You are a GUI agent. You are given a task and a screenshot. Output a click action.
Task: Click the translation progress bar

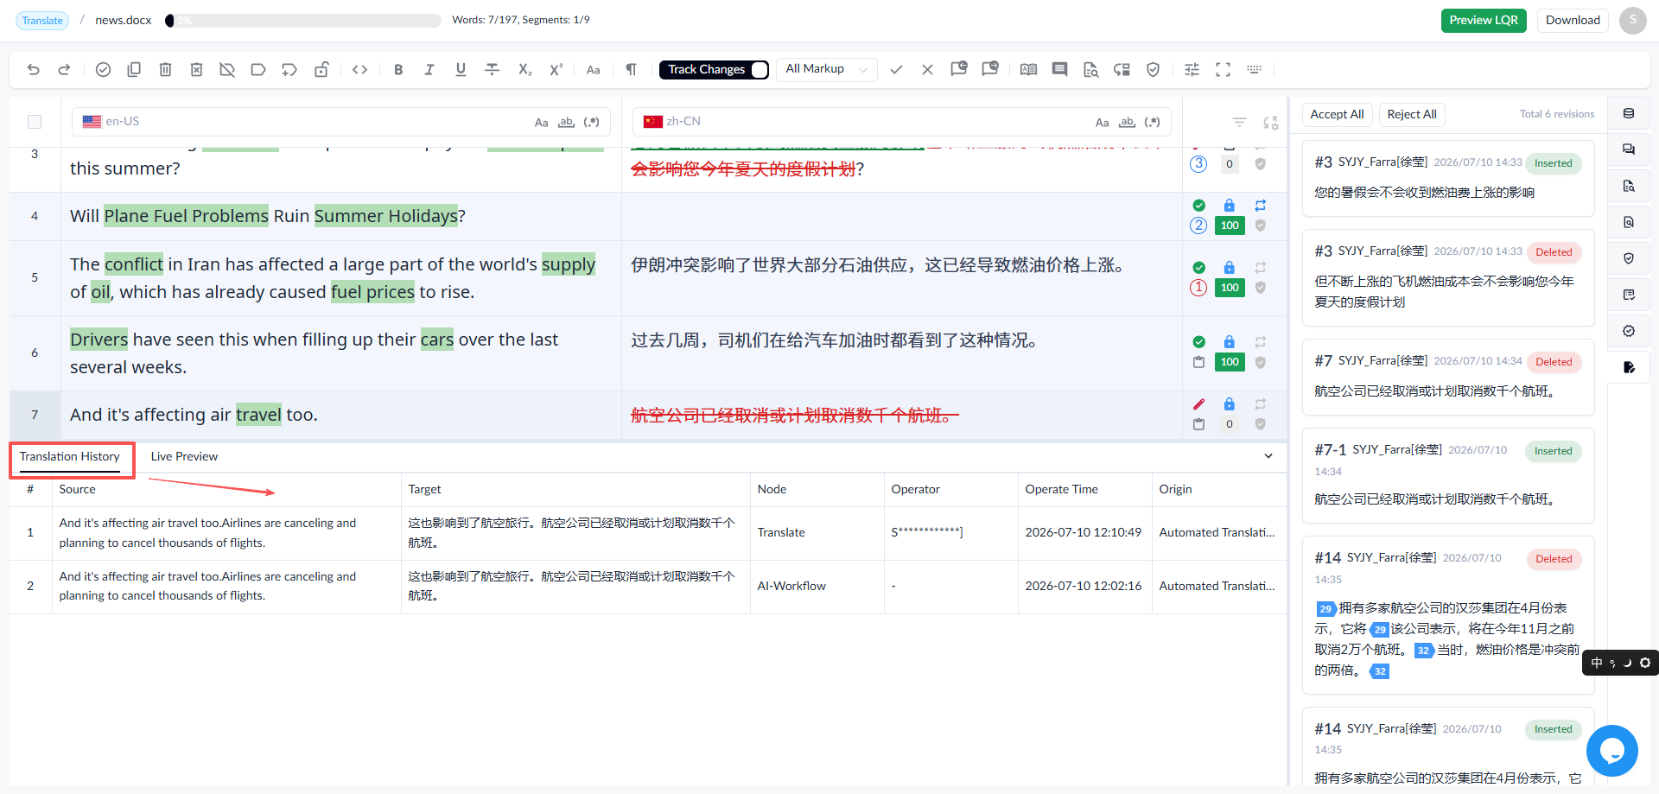tap(302, 21)
